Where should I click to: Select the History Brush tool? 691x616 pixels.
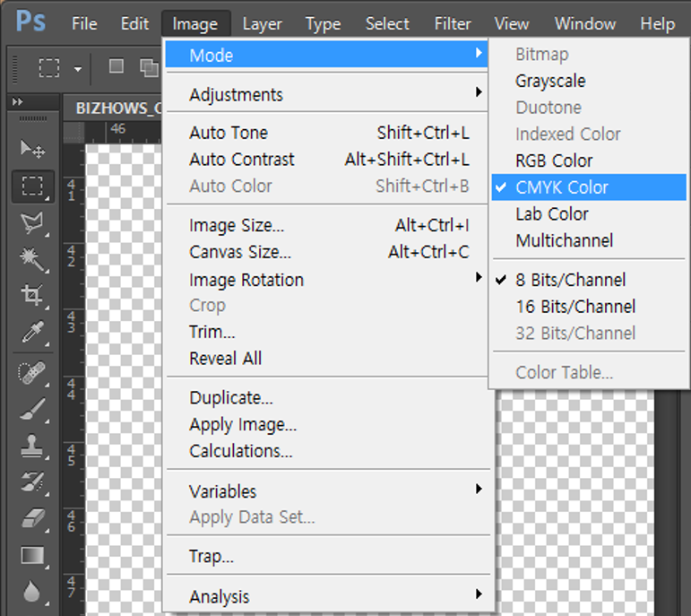[32, 482]
